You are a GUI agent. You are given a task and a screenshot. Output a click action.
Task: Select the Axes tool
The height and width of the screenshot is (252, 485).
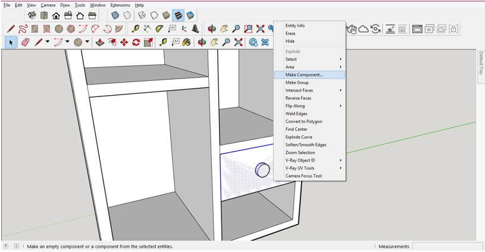point(184,29)
